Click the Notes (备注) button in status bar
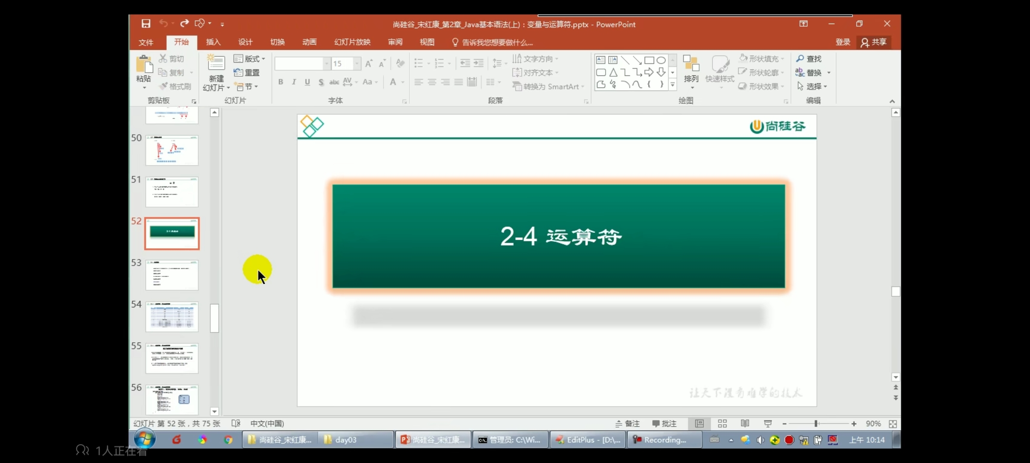This screenshot has width=1030, height=463. click(627, 424)
